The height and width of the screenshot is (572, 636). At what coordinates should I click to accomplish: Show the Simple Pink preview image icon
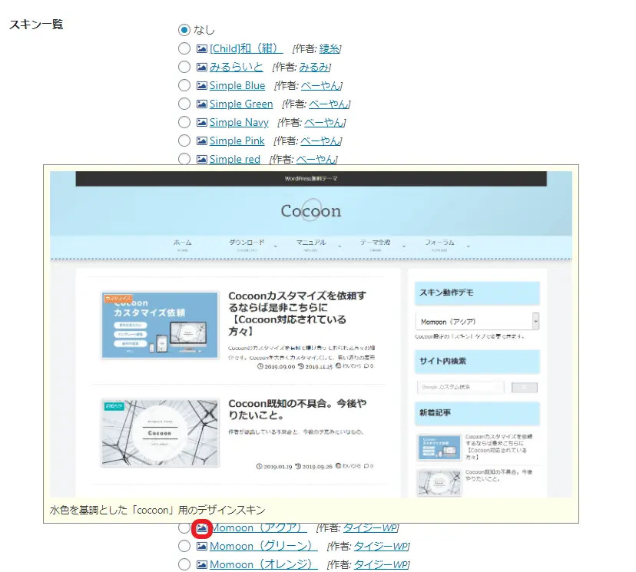[x=201, y=141]
